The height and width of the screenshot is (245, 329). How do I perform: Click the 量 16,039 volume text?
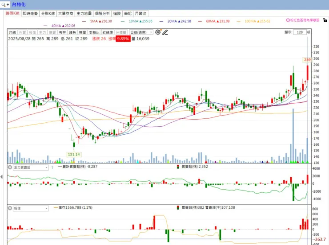[140, 39]
